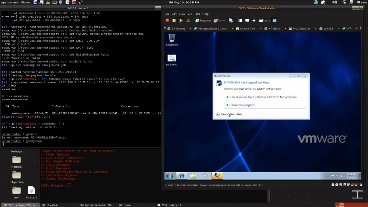
Task: Open the Snapshot Manager icon in VMware toolbar
Action: [x=231, y=20]
